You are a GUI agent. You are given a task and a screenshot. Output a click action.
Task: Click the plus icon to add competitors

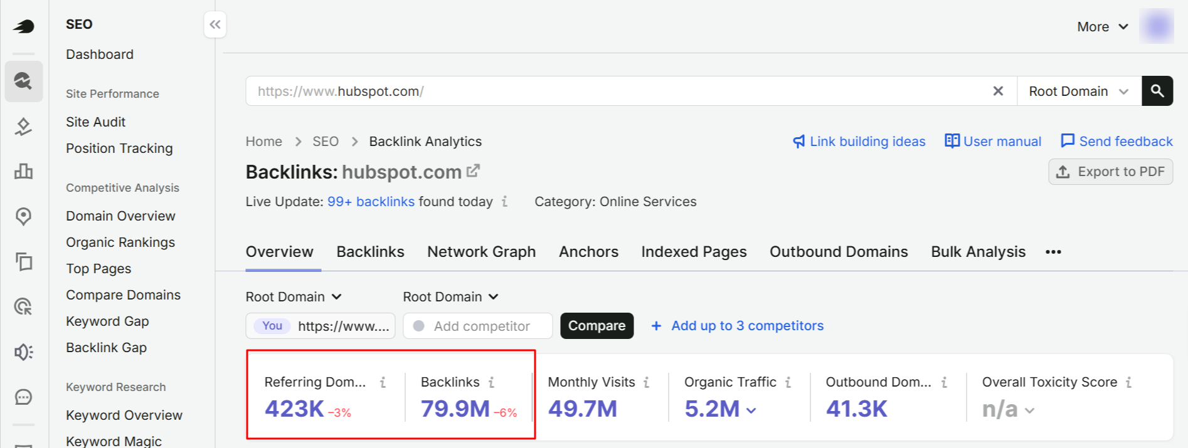pyautogui.click(x=656, y=326)
